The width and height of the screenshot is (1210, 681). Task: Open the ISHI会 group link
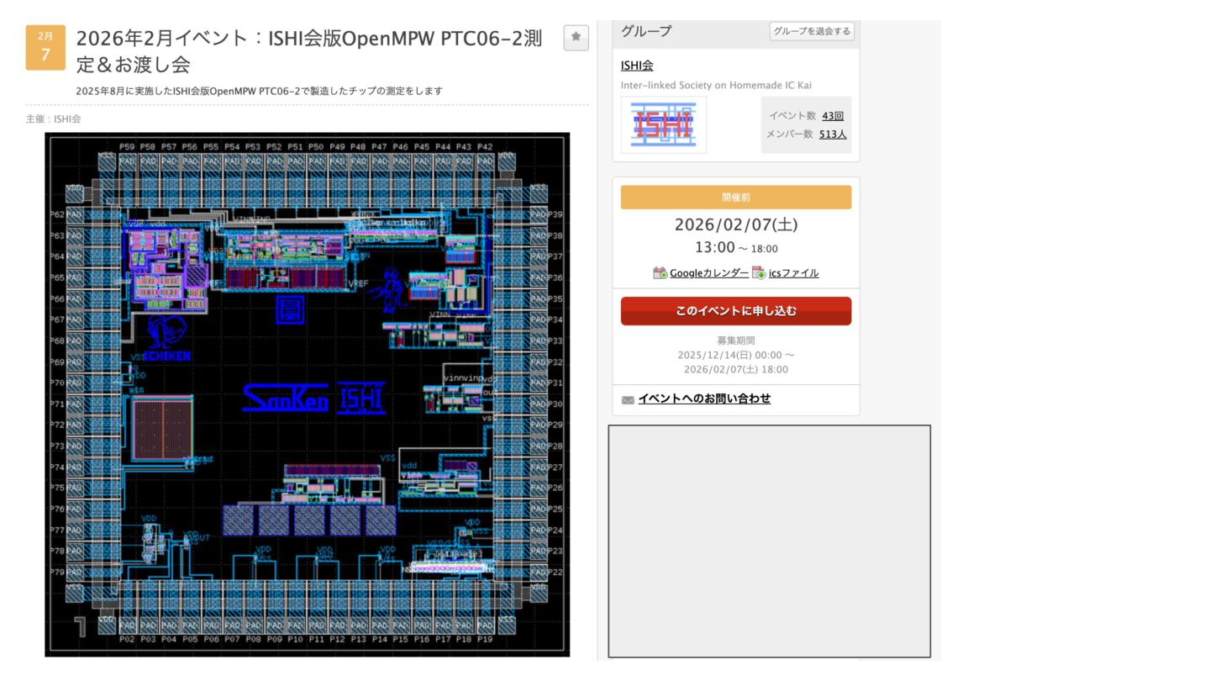click(637, 66)
